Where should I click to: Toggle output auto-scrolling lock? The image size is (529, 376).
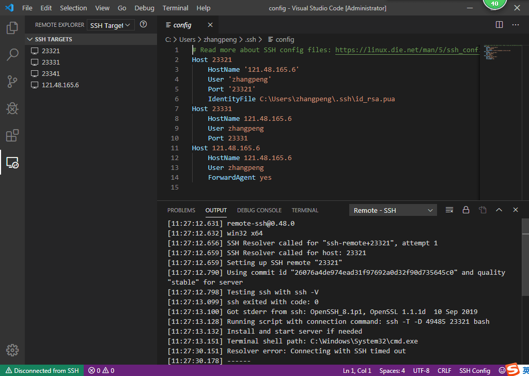click(465, 210)
